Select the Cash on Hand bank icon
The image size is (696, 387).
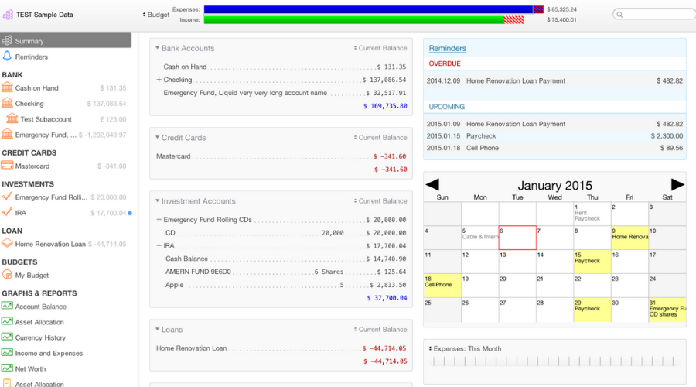(x=7, y=88)
